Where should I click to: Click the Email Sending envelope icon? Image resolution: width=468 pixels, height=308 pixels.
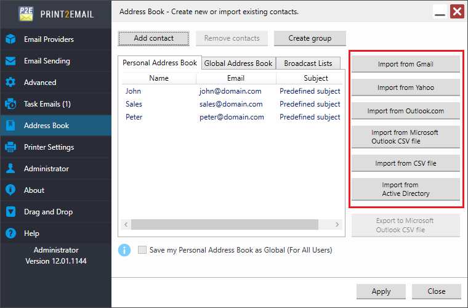point(10,61)
